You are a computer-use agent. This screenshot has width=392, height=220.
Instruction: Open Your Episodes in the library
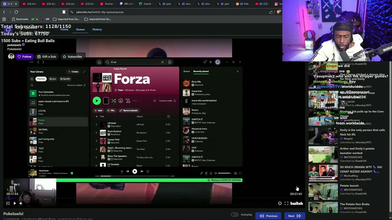pos(58,93)
